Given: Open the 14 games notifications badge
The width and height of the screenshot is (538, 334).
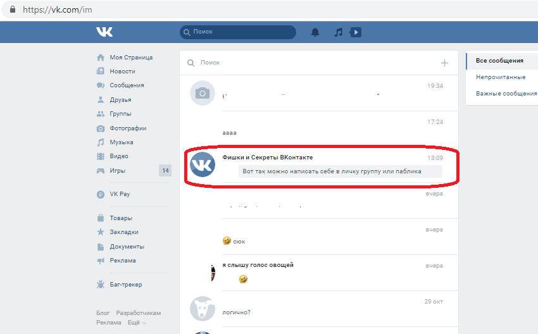Looking at the screenshot, I should (165, 170).
